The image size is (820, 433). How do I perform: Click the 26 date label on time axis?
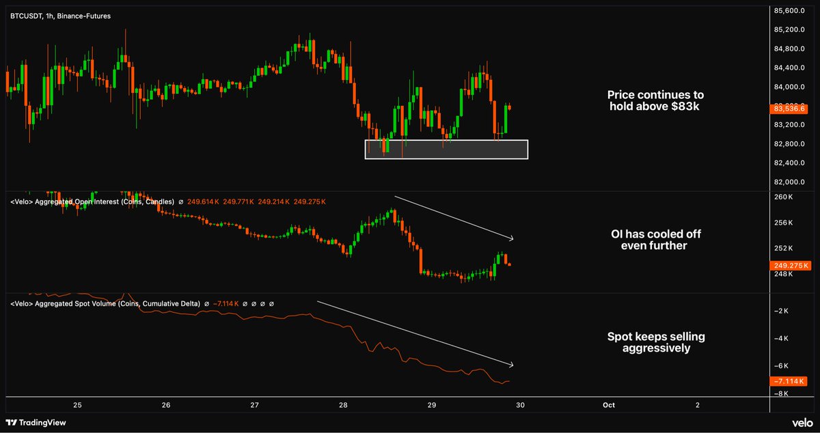pyautogui.click(x=166, y=405)
